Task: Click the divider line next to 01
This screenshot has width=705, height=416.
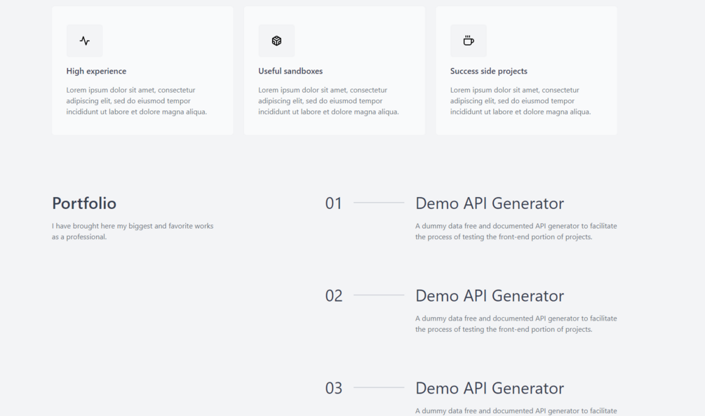Action: tap(379, 202)
